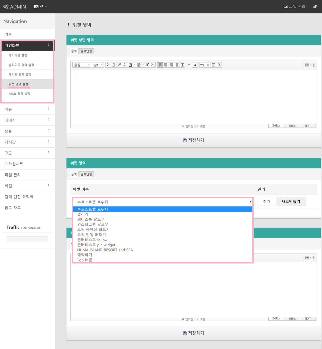Click the ADMIN gear logo
The height and width of the screenshot is (349, 322).
point(14,7)
